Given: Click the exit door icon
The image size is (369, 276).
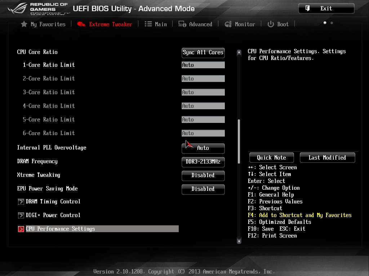Looking at the screenshot, I should click(x=307, y=9).
